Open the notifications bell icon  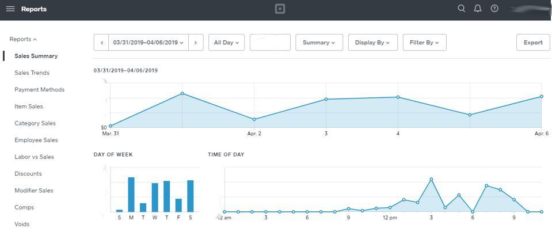click(478, 9)
